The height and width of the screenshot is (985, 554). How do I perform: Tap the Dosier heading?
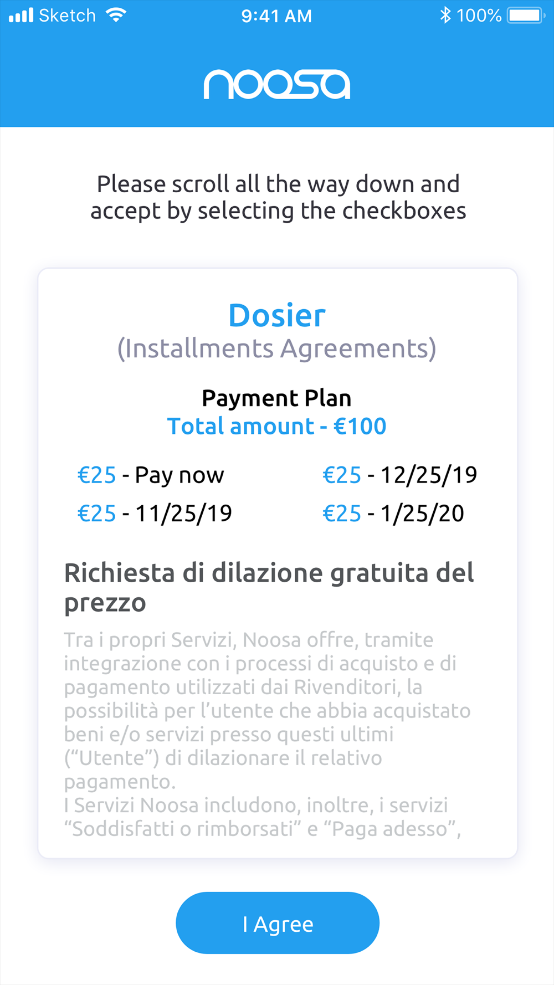coord(277,315)
